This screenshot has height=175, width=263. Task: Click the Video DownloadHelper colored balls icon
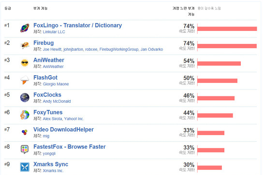[25, 132]
